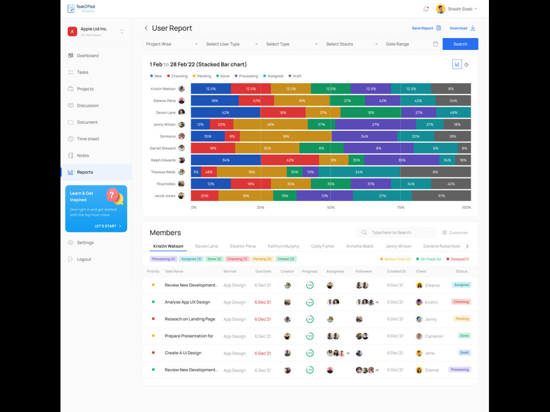This screenshot has height=412, width=550.
Task: Select the Eleanor Pena member tab
Action: [243, 246]
